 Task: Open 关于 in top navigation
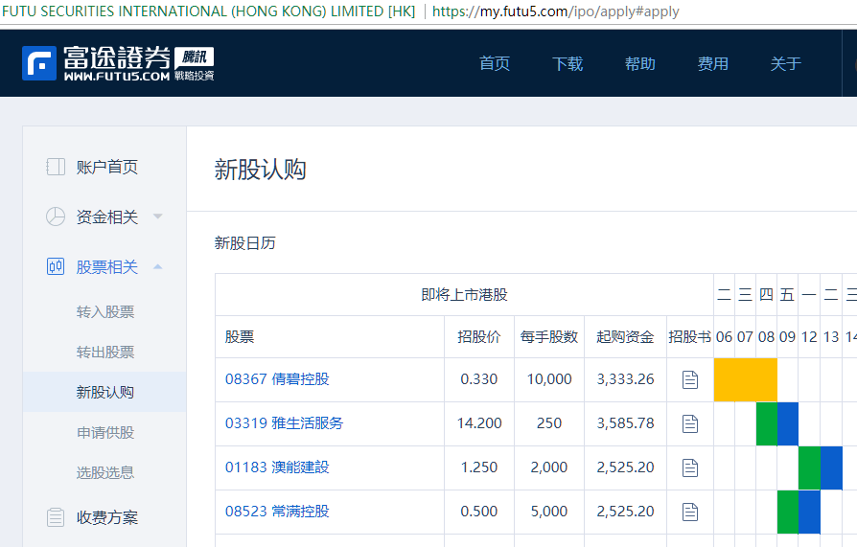click(x=785, y=63)
